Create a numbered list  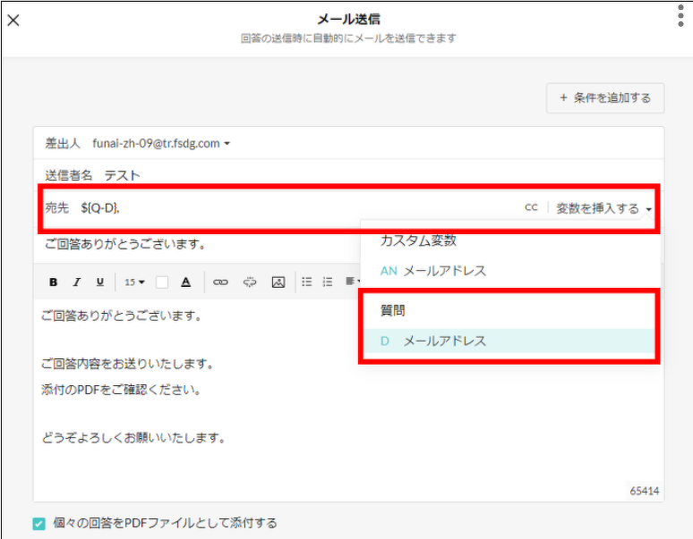point(328,282)
